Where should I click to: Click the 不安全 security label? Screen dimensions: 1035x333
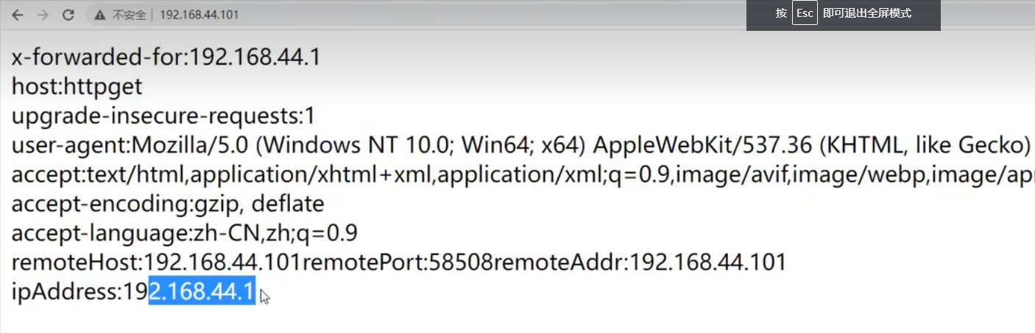click(x=129, y=15)
